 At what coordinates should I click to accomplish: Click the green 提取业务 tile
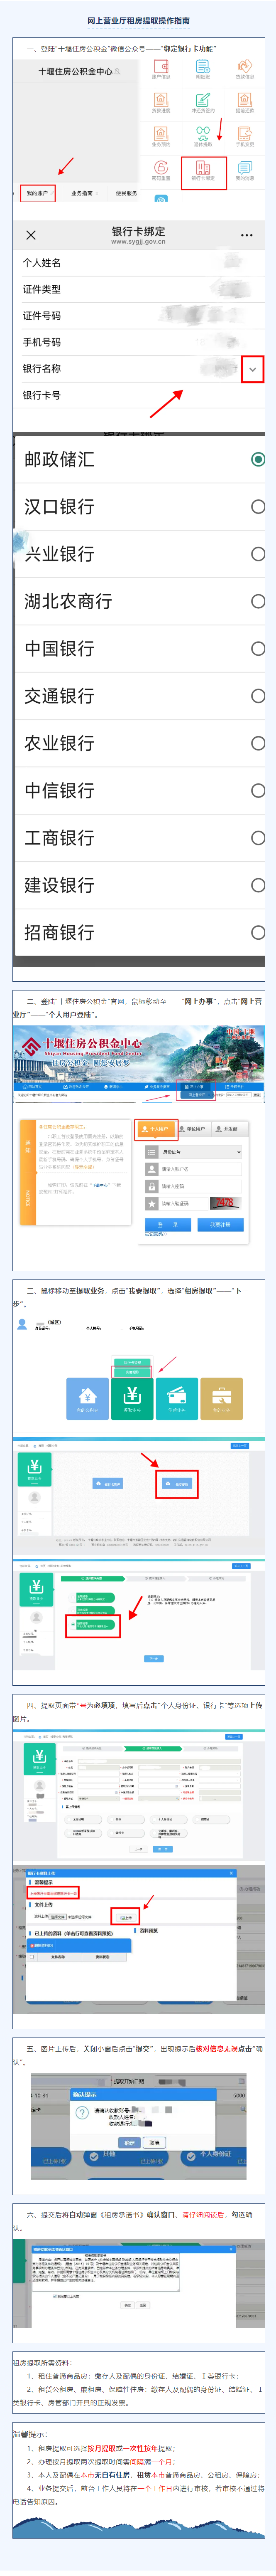tap(132, 1399)
